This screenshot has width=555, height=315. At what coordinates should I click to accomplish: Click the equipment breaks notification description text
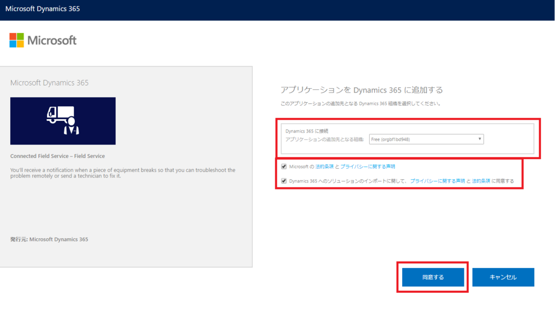tap(123, 173)
